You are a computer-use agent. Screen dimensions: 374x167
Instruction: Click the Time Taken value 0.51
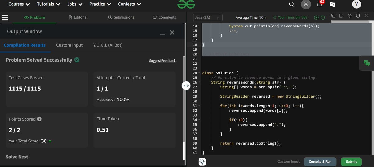pos(103,130)
